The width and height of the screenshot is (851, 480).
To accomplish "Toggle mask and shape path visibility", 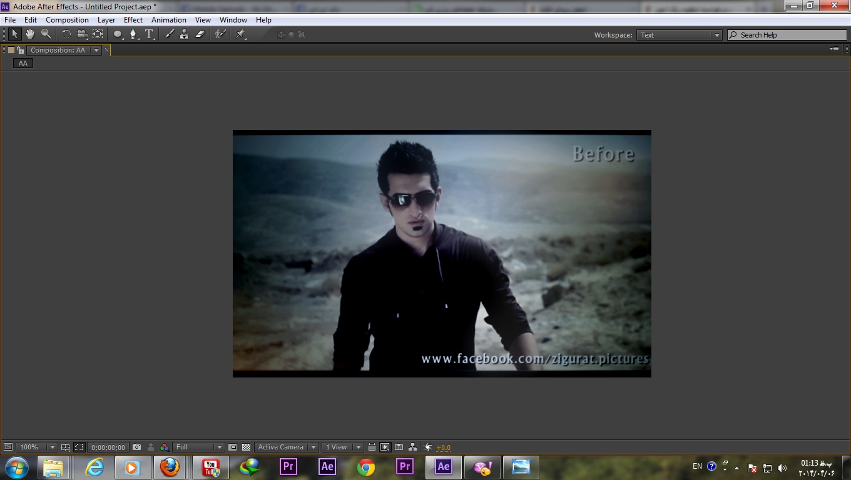I will [x=79, y=447].
